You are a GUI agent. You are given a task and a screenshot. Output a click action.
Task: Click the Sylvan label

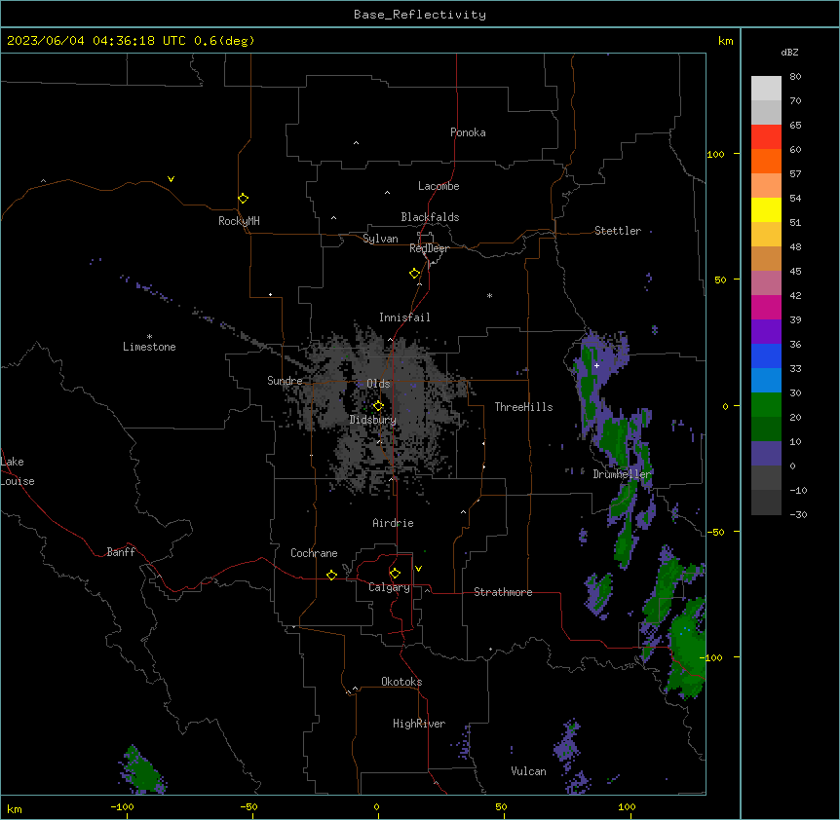click(x=380, y=239)
